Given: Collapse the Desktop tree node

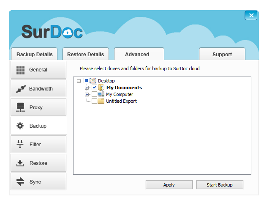Looking at the screenshot, I should (79, 81).
